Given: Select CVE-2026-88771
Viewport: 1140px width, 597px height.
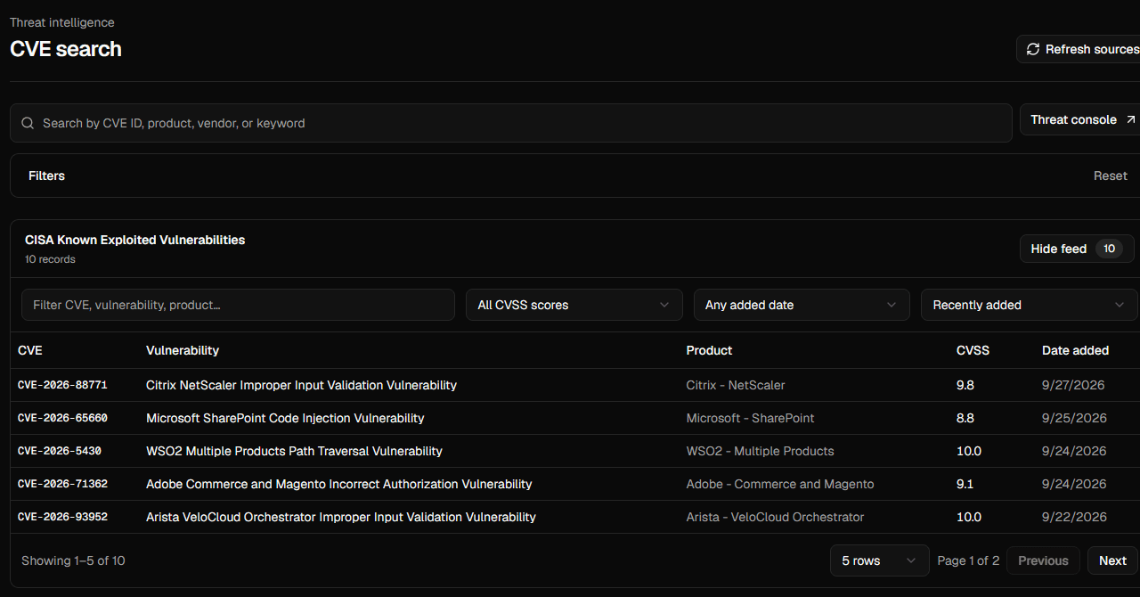Looking at the screenshot, I should (x=62, y=385).
